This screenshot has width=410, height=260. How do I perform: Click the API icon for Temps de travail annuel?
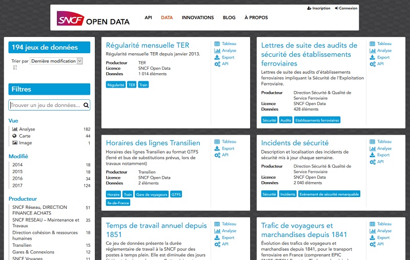pyautogui.click(x=217, y=244)
